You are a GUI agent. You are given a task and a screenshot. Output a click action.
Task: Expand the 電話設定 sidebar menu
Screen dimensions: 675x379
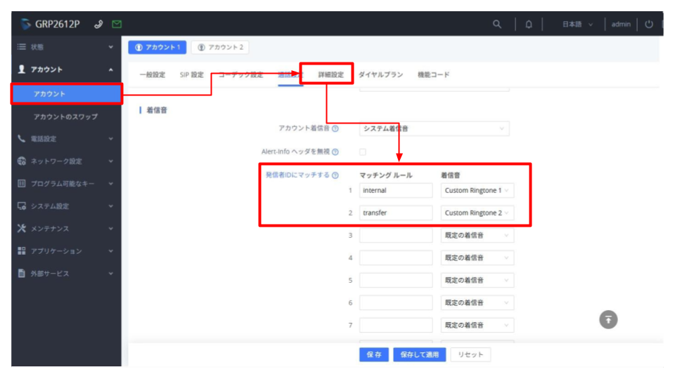(x=110, y=139)
